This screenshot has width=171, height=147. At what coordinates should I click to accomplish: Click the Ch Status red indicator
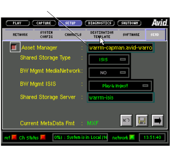tap(43, 137)
